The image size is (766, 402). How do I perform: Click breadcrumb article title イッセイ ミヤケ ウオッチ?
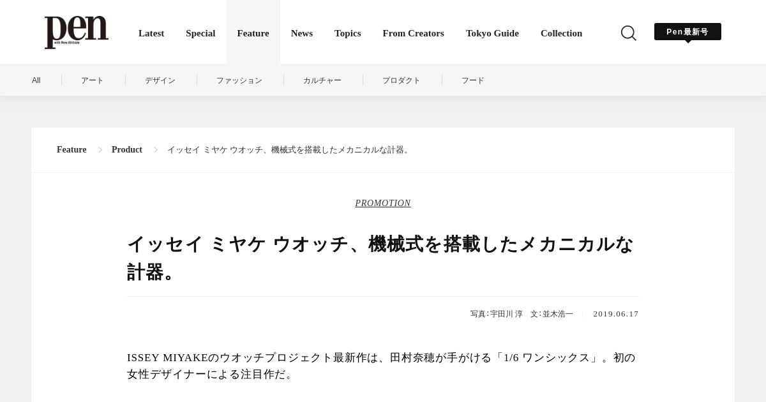(290, 150)
